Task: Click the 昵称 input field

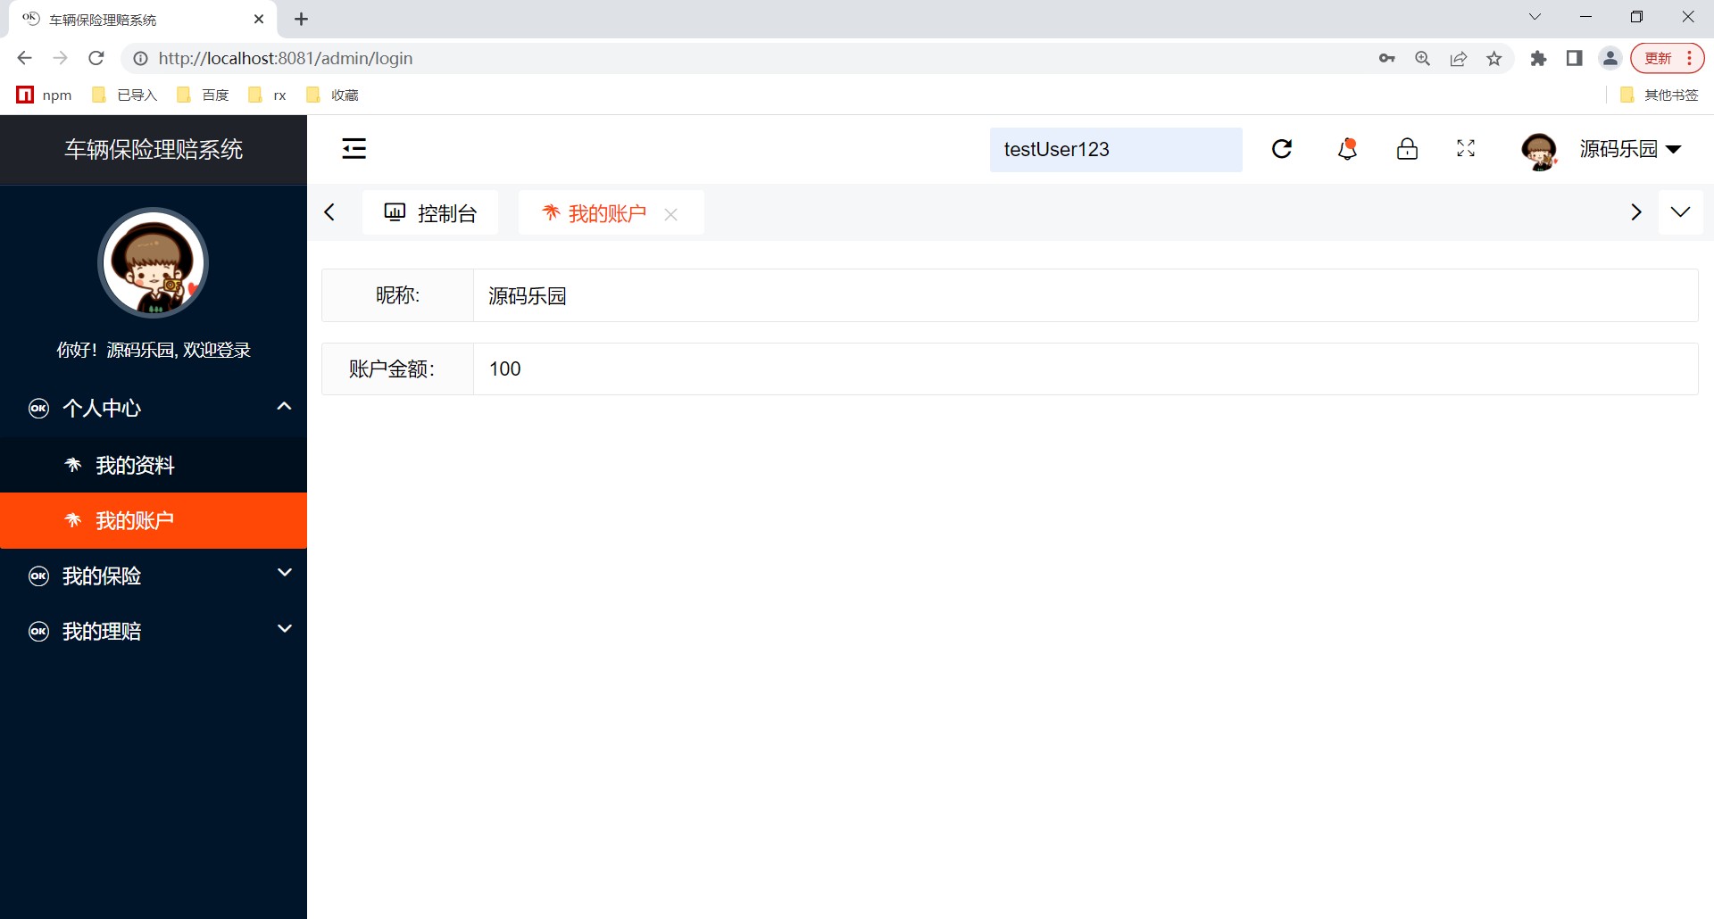Action: 1085,295
